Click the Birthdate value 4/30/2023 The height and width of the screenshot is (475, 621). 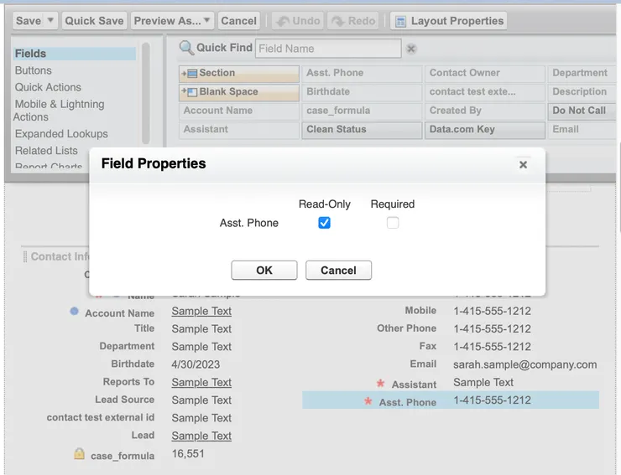(x=196, y=364)
